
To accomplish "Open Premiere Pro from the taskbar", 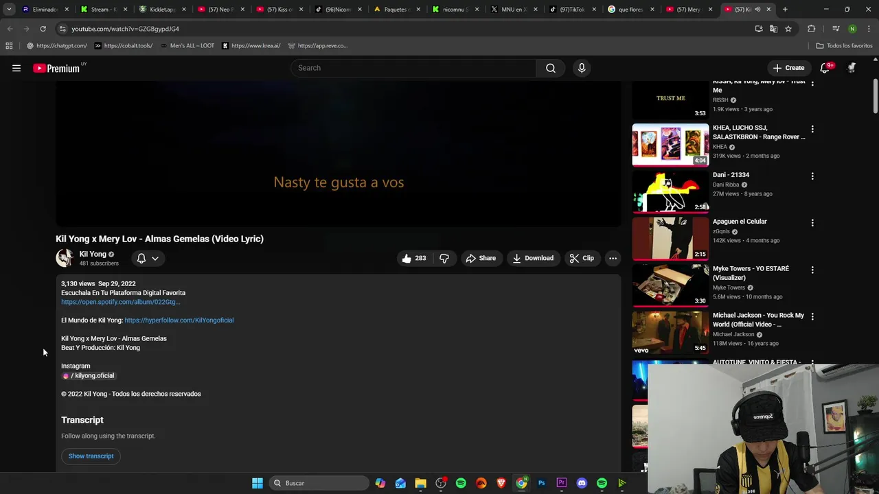I will coord(562,483).
